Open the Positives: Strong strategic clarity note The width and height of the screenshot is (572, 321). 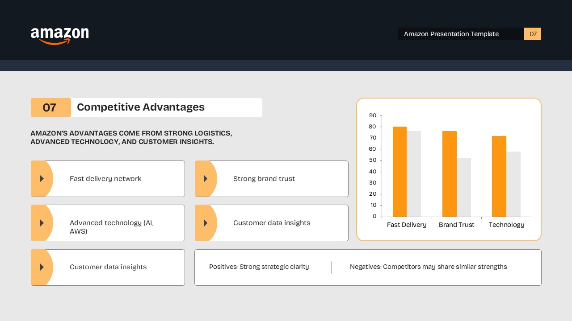[259, 267]
